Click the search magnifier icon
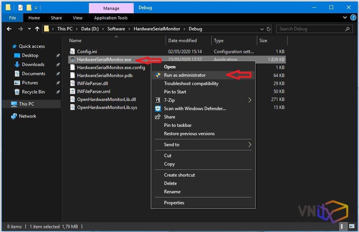 coord(347,29)
